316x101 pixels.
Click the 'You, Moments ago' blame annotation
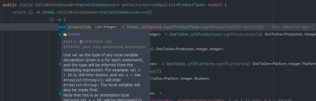coord(290,27)
